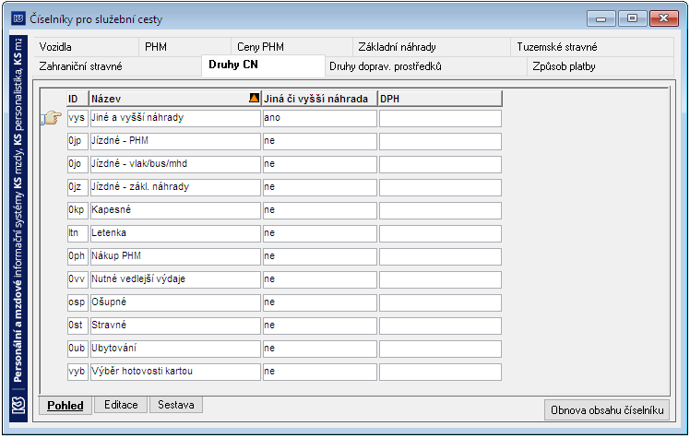Click the 0jz ID cell
The height and width of the screenshot is (438, 690).
click(x=77, y=187)
